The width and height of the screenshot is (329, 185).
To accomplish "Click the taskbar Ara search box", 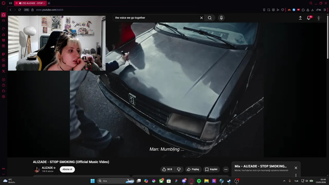I will (116, 181).
